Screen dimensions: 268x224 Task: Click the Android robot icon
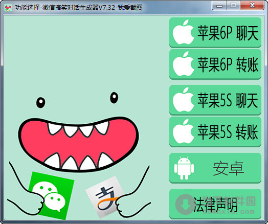(184, 168)
